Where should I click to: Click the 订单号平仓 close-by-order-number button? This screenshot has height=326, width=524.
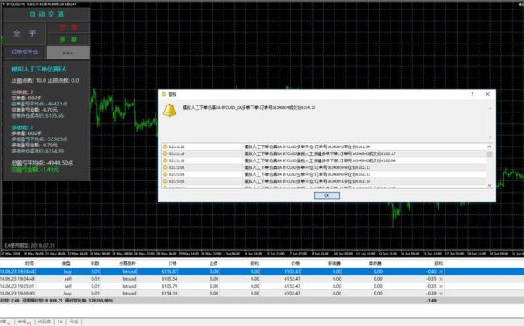24,52
